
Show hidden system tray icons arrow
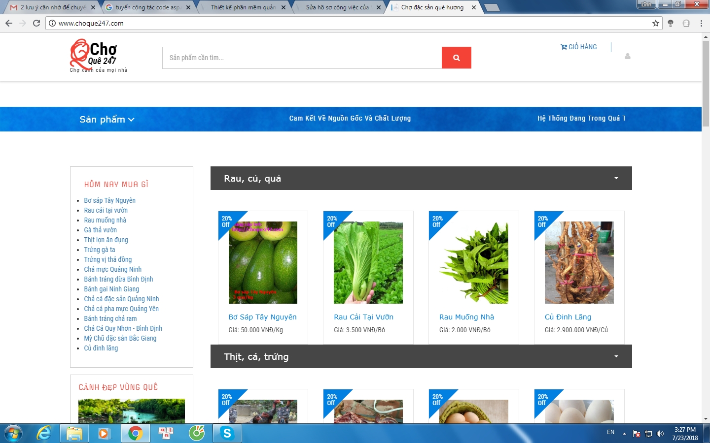[x=624, y=434]
